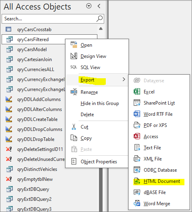The image size is (192, 212).
Task: Choose Delete from the context menu
Action: coord(97,114)
